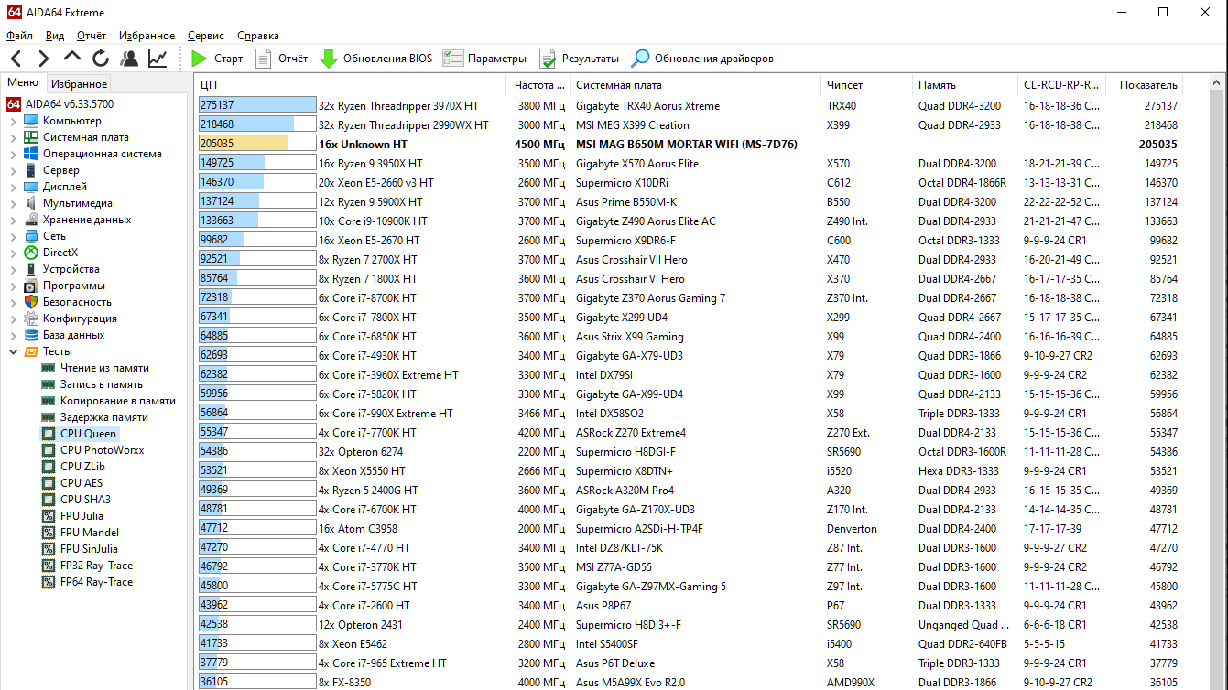Click the circular refresh icon in the toolbar
1228x690 pixels.
[101, 59]
